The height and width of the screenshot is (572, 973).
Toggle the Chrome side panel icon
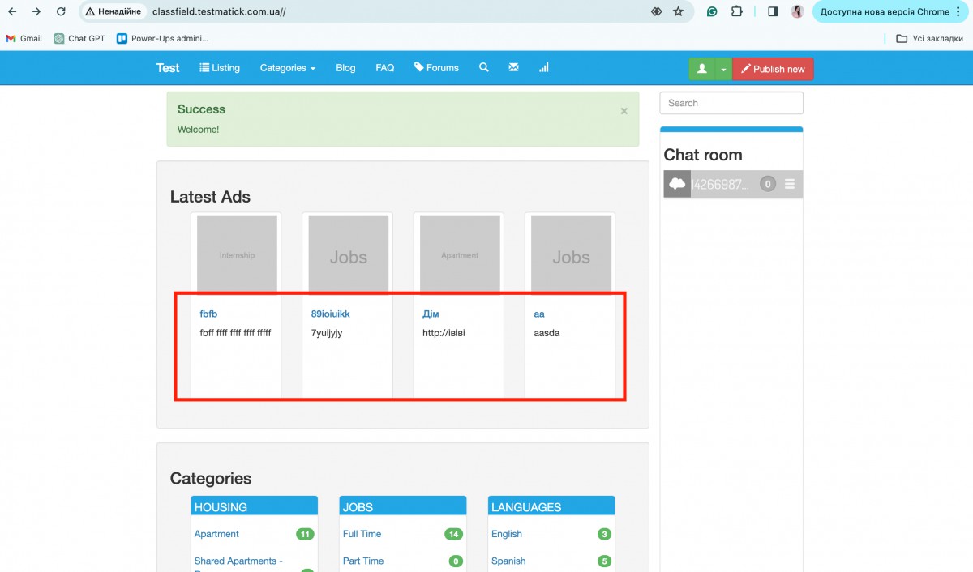(773, 12)
